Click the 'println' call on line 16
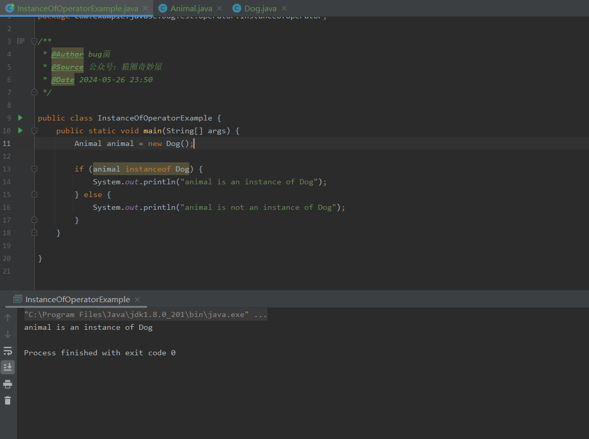The width and height of the screenshot is (589, 439). click(159, 207)
